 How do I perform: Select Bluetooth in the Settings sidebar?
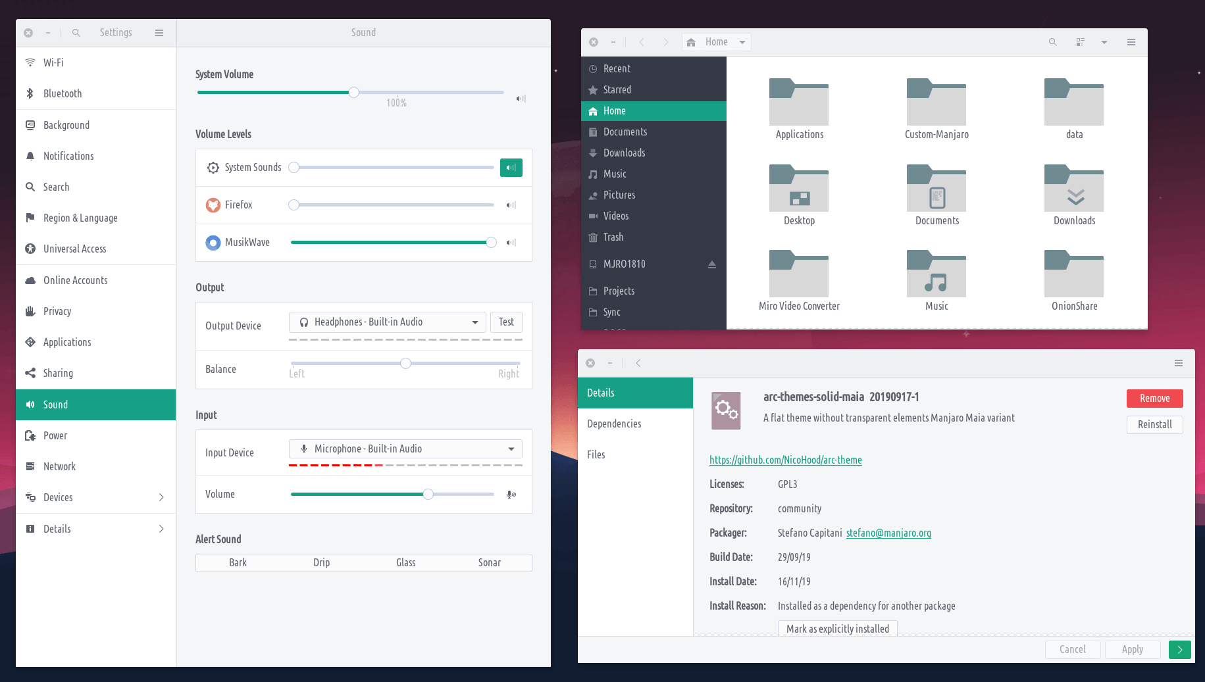tap(63, 94)
